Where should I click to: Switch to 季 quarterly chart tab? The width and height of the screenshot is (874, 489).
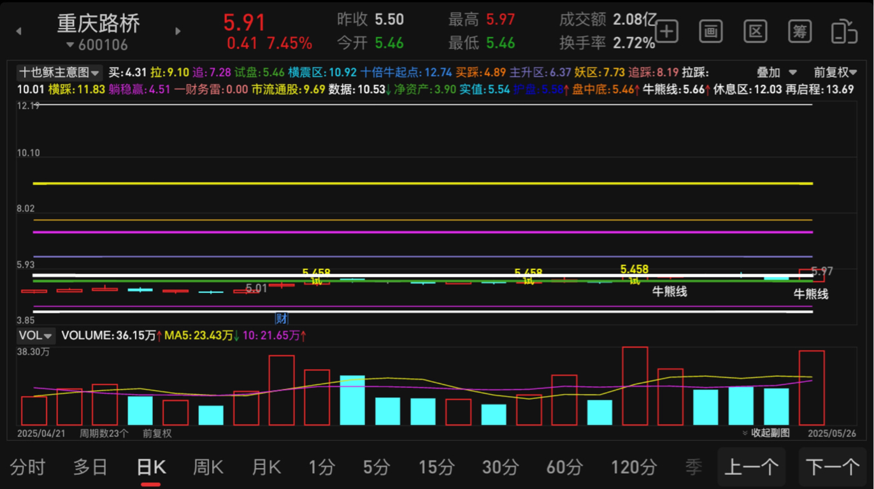(x=694, y=467)
